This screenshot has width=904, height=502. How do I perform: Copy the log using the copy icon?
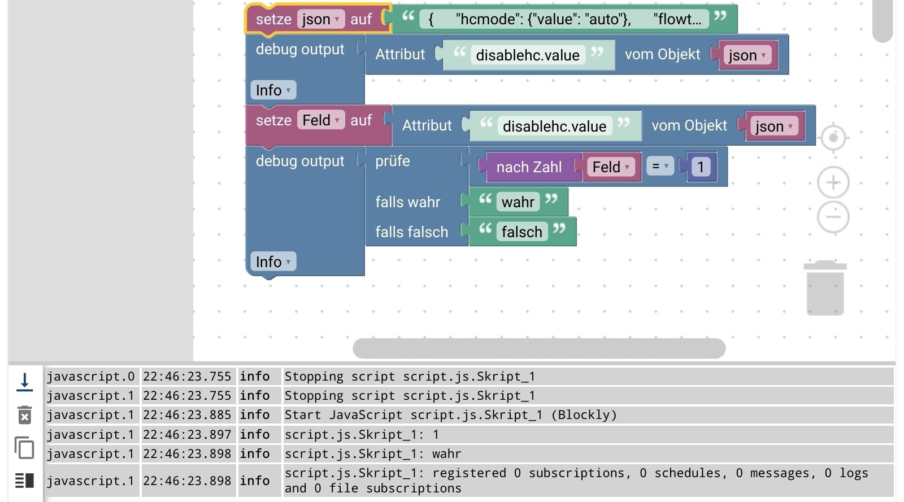(24, 448)
